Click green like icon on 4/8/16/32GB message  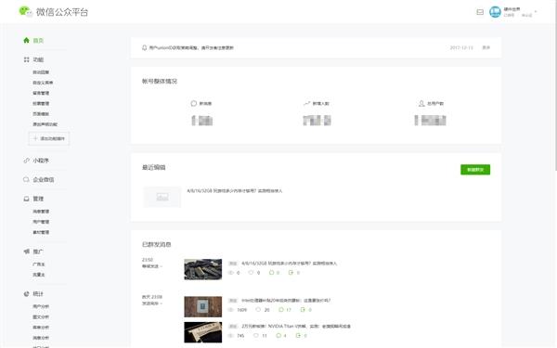[x=272, y=273]
